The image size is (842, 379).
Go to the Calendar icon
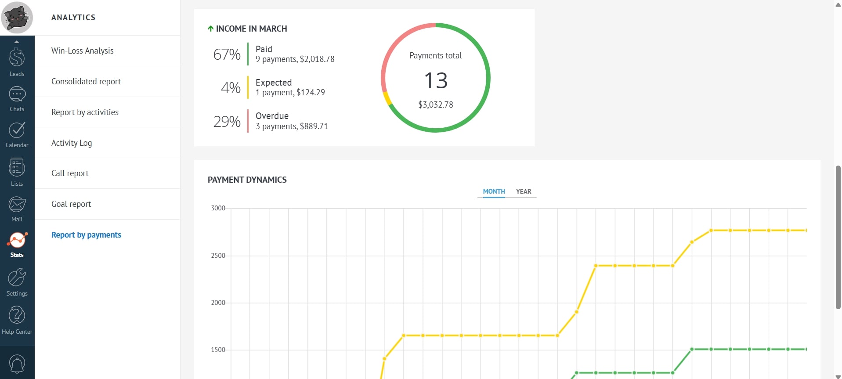[x=17, y=130]
